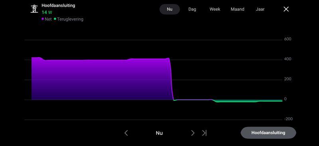The width and height of the screenshot is (319, 146).
Task: Open the Hoofdaansluiting source selector button
Action: (268, 133)
